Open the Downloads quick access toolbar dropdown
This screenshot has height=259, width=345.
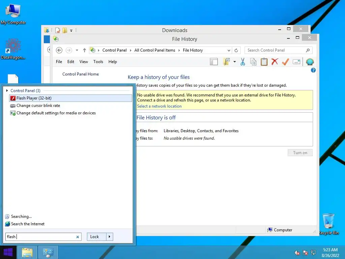71,31
